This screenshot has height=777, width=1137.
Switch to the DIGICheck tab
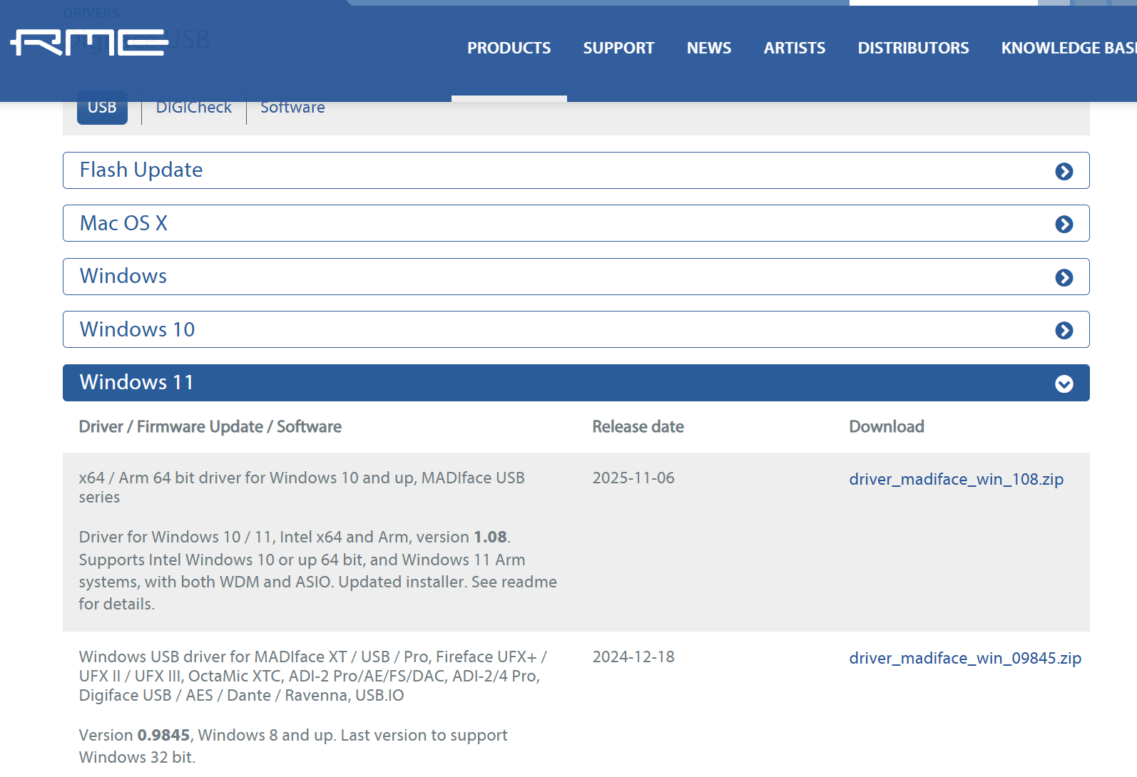193,108
